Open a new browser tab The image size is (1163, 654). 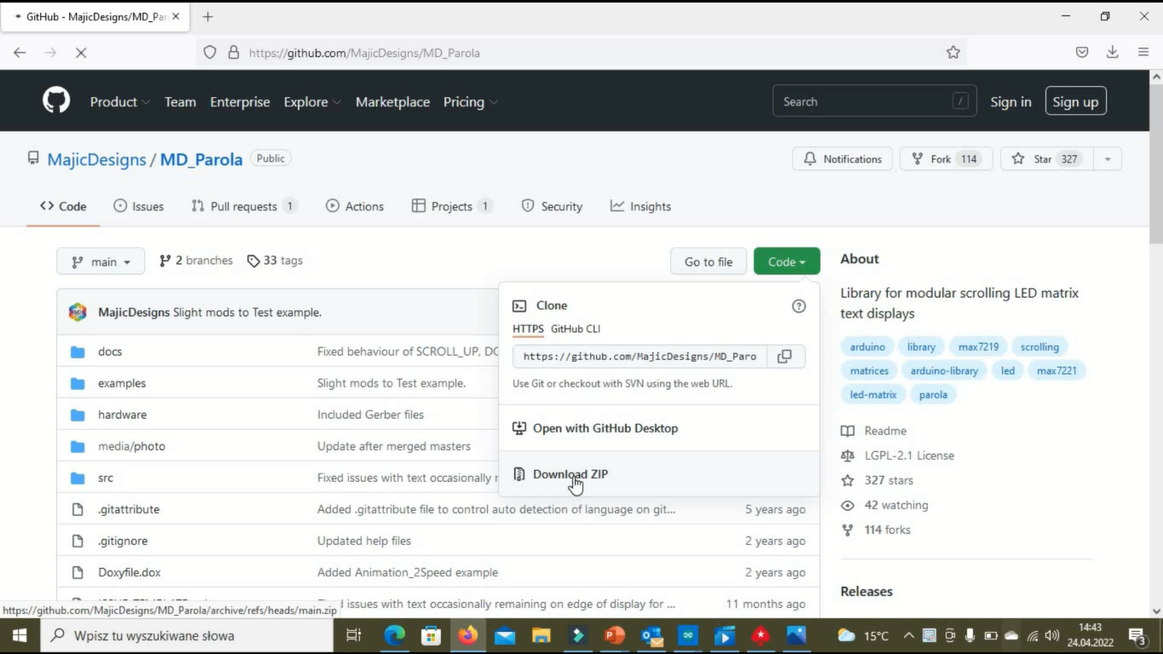point(208,16)
